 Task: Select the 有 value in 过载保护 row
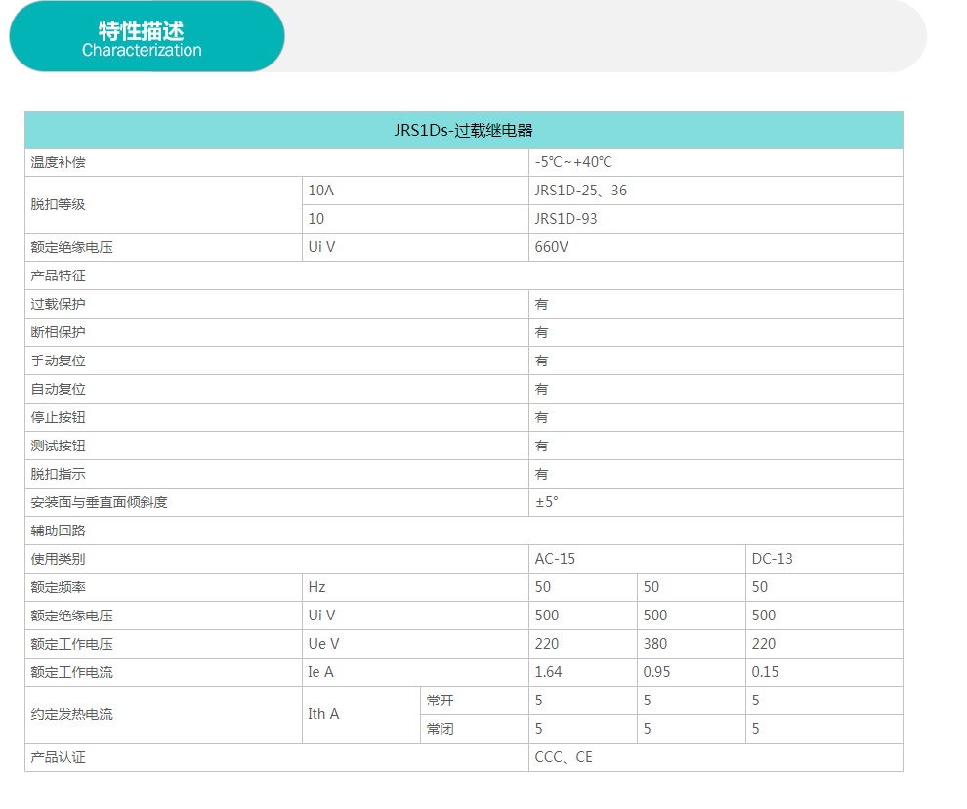click(x=541, y=304)
